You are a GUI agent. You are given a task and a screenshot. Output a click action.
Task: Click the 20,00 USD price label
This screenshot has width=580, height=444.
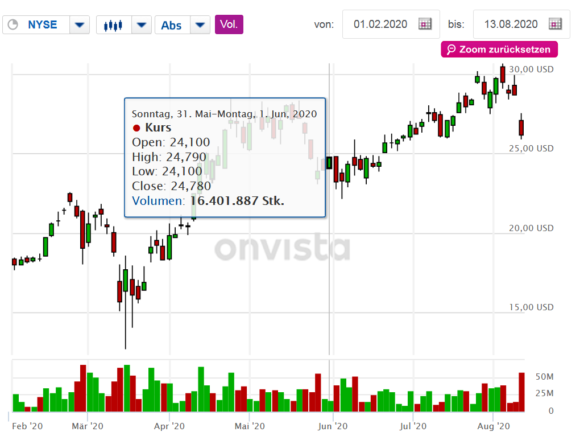pyautogui.click(x=531, y=228)
